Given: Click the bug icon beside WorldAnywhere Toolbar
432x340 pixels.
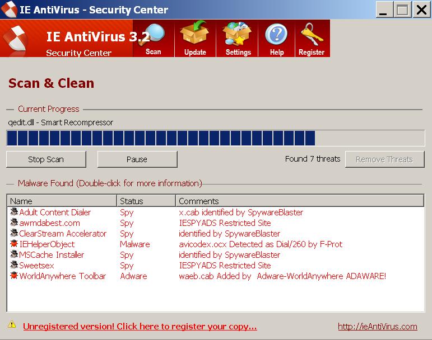Looking at the screenshot, I should pyautogui.click(x=14, y=276).
